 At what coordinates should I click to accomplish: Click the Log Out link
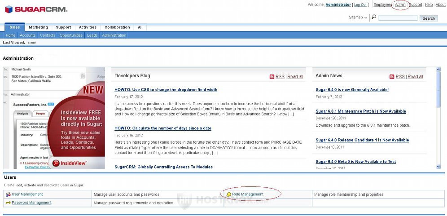[360, 5]
